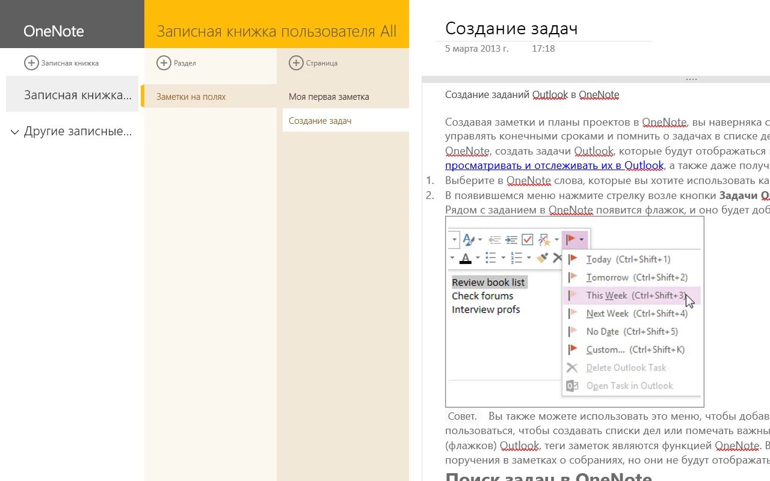Click the plus icon next to Раздел

point(164,63)
